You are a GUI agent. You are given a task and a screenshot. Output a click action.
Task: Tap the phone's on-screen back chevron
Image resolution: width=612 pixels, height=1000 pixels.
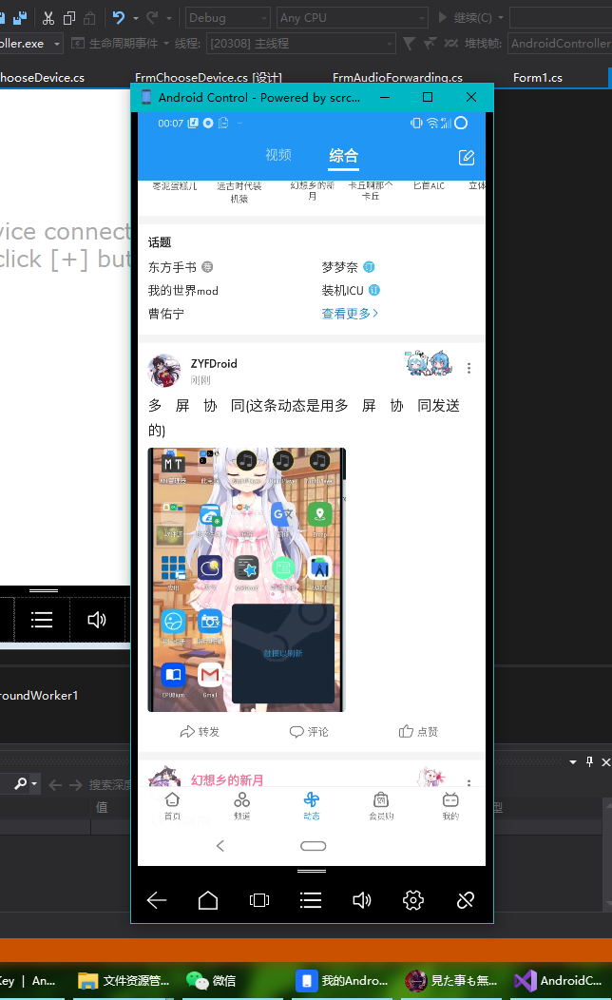click(220, 846)
